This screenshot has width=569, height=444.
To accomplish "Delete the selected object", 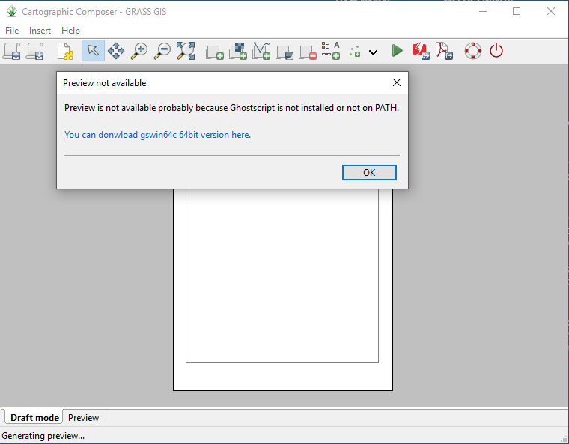I will point(308,52).
